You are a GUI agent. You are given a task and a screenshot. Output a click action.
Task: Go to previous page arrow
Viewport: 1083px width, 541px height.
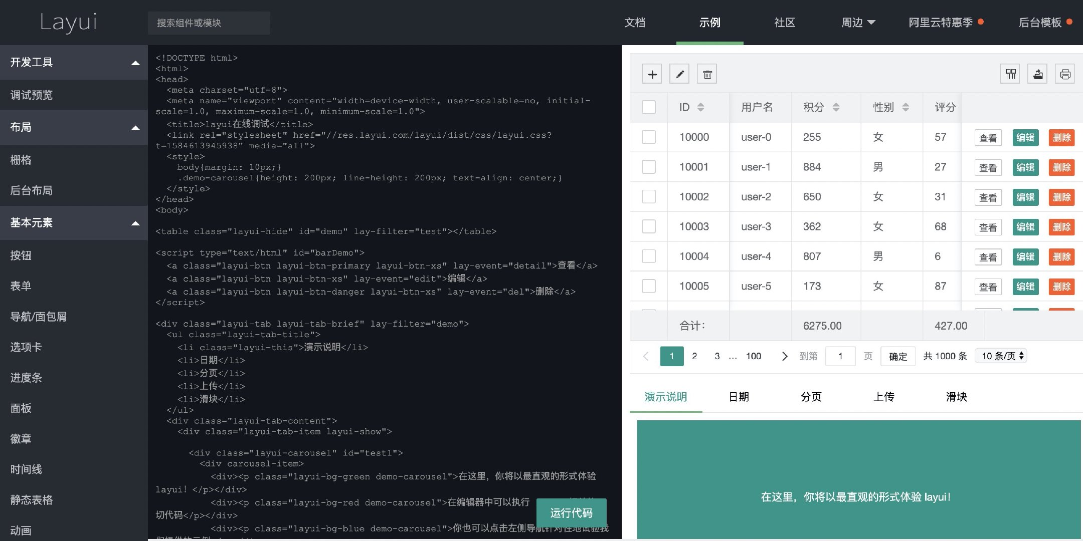tap(645, 356)
